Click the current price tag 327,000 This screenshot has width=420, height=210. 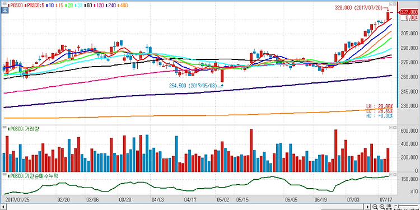[408, 12]
